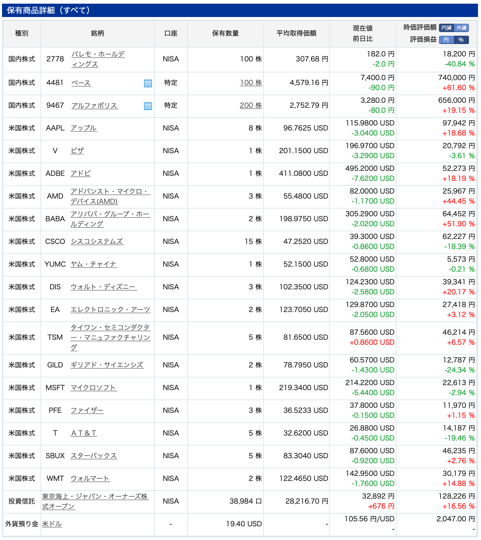Click the 時価評価額 header label

(420, 28)
